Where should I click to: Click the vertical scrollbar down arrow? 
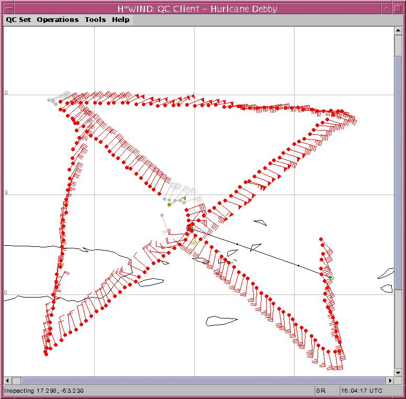pos(398,372)
